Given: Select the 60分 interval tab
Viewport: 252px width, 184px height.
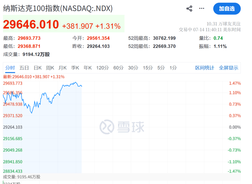Looking at the screenshot, I should coord(118,68).
